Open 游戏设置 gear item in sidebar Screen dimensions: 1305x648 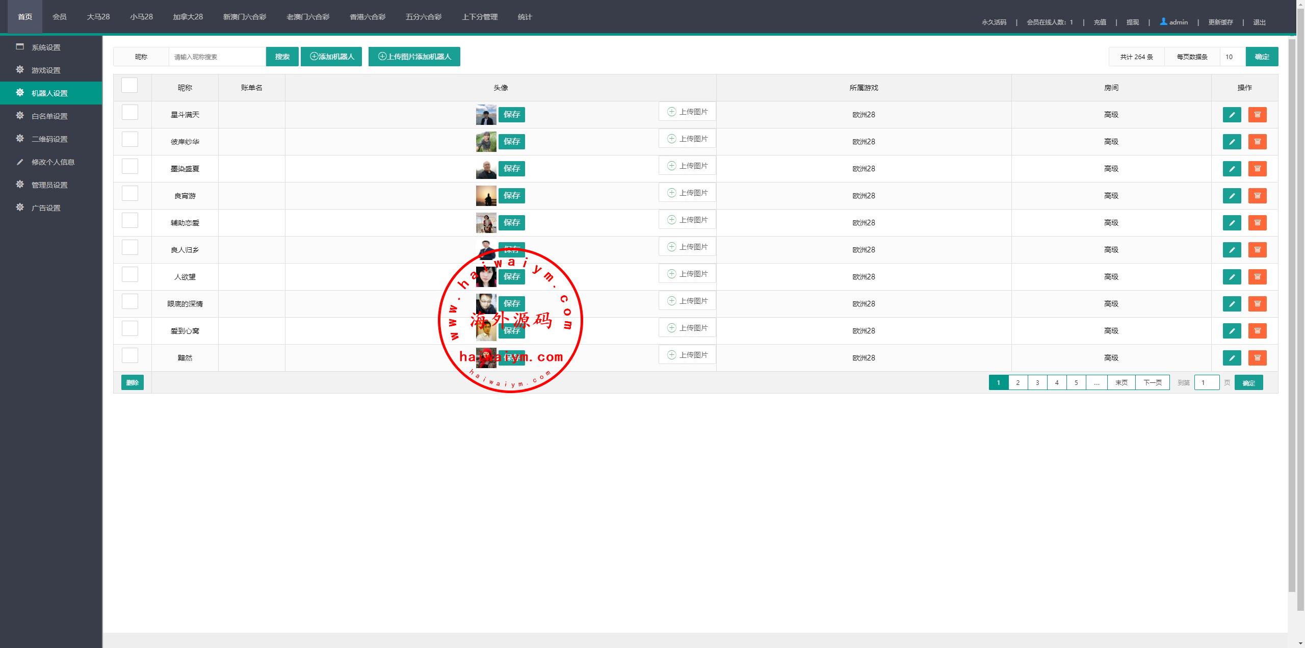tap(46, 70)
